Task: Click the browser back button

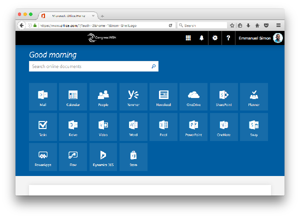Action: coord(21,25)
